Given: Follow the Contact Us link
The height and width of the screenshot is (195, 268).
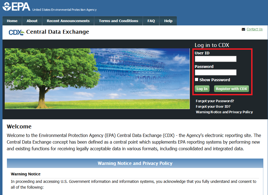Looking at the screenshot, I should [254, 29].
